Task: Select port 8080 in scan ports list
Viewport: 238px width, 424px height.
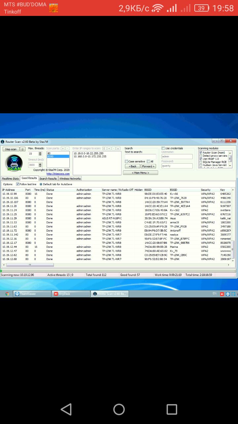Action: tap(58, 156)
